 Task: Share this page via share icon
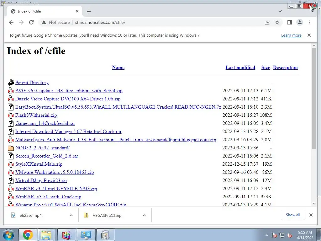point(267,22)
